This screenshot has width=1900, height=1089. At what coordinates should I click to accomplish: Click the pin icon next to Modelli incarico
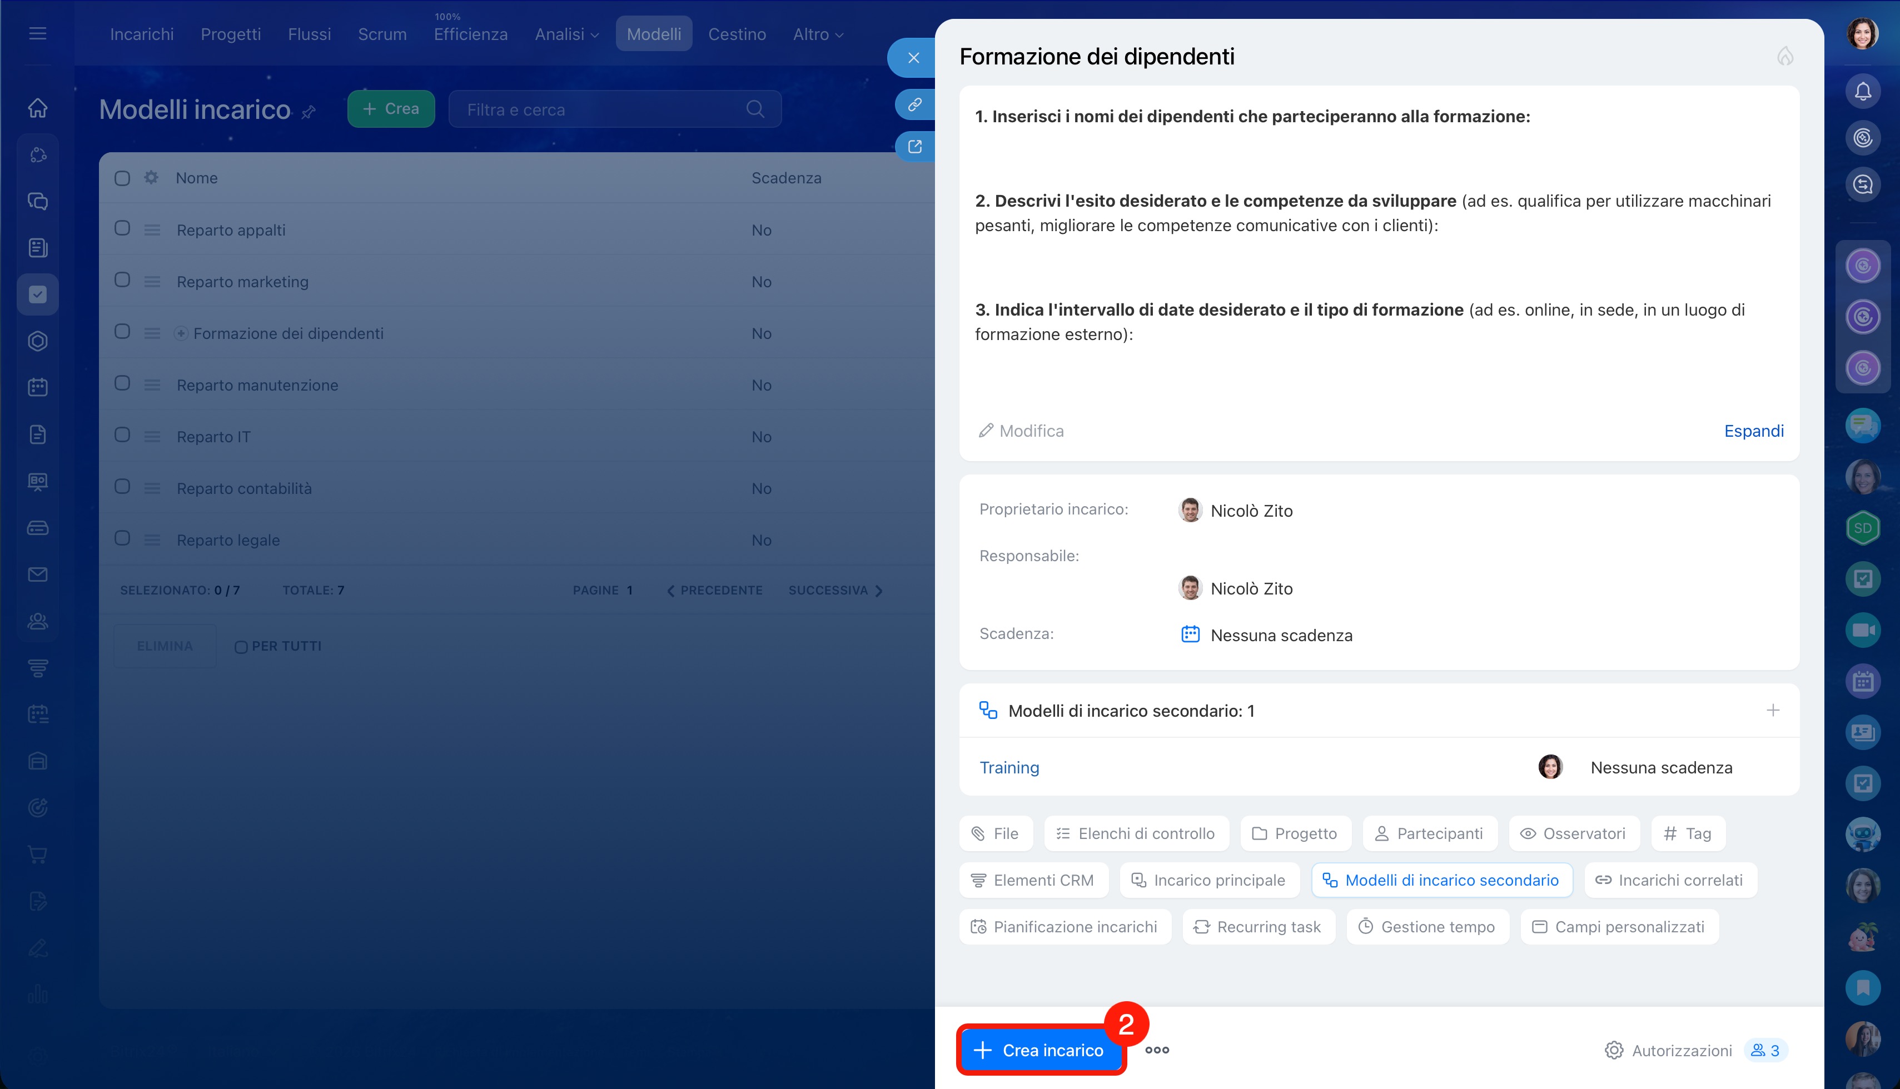[309, 112]
